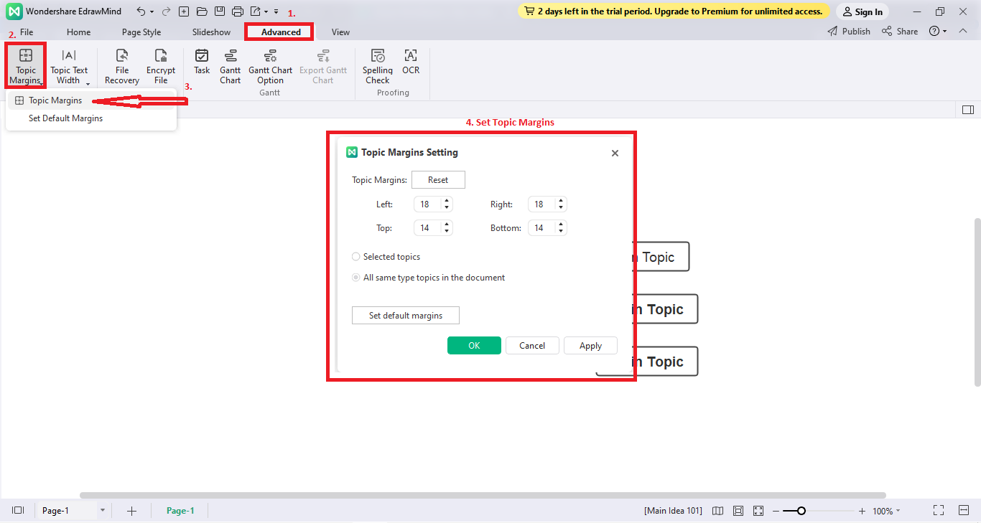This screenshot has width=981, height=523.
Task: Switch to the Page Style tab
Action: coord(141,32)
